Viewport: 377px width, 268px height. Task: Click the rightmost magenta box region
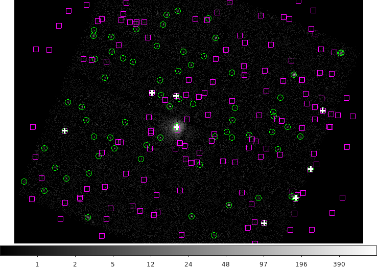point(352,117)
